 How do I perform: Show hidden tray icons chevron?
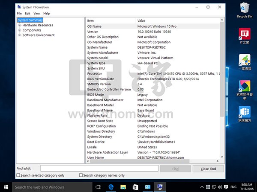(202, 187)
